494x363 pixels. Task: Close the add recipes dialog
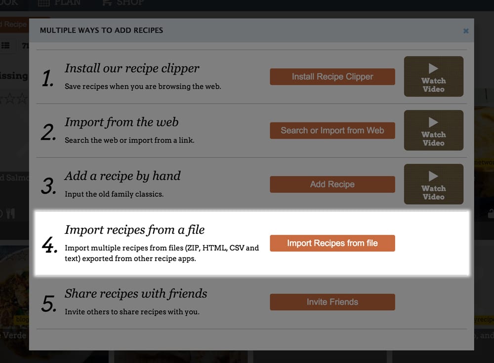(x=465, y=31)
